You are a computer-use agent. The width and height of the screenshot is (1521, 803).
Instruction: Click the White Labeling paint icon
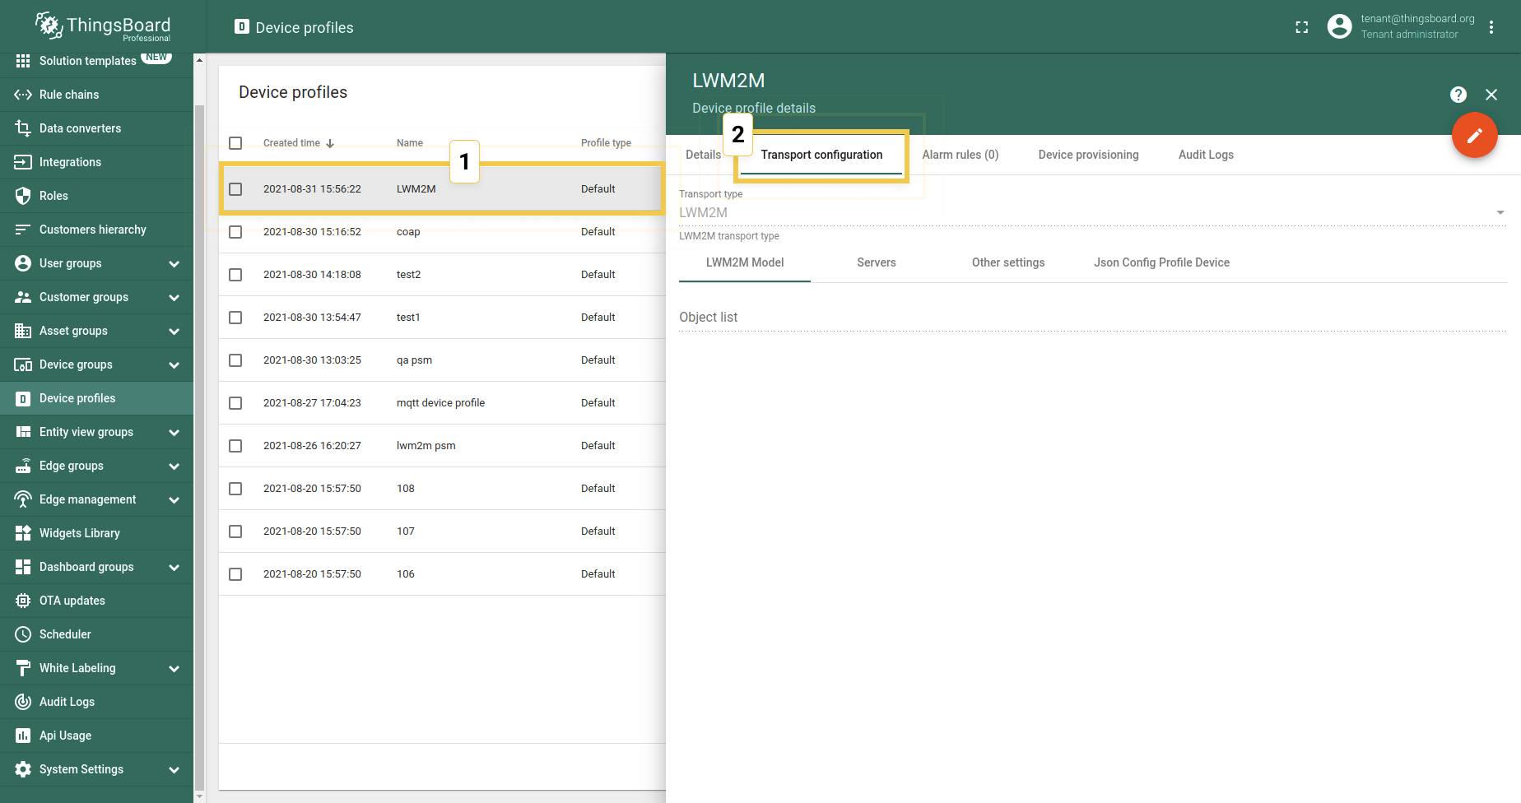click(23, 668)
